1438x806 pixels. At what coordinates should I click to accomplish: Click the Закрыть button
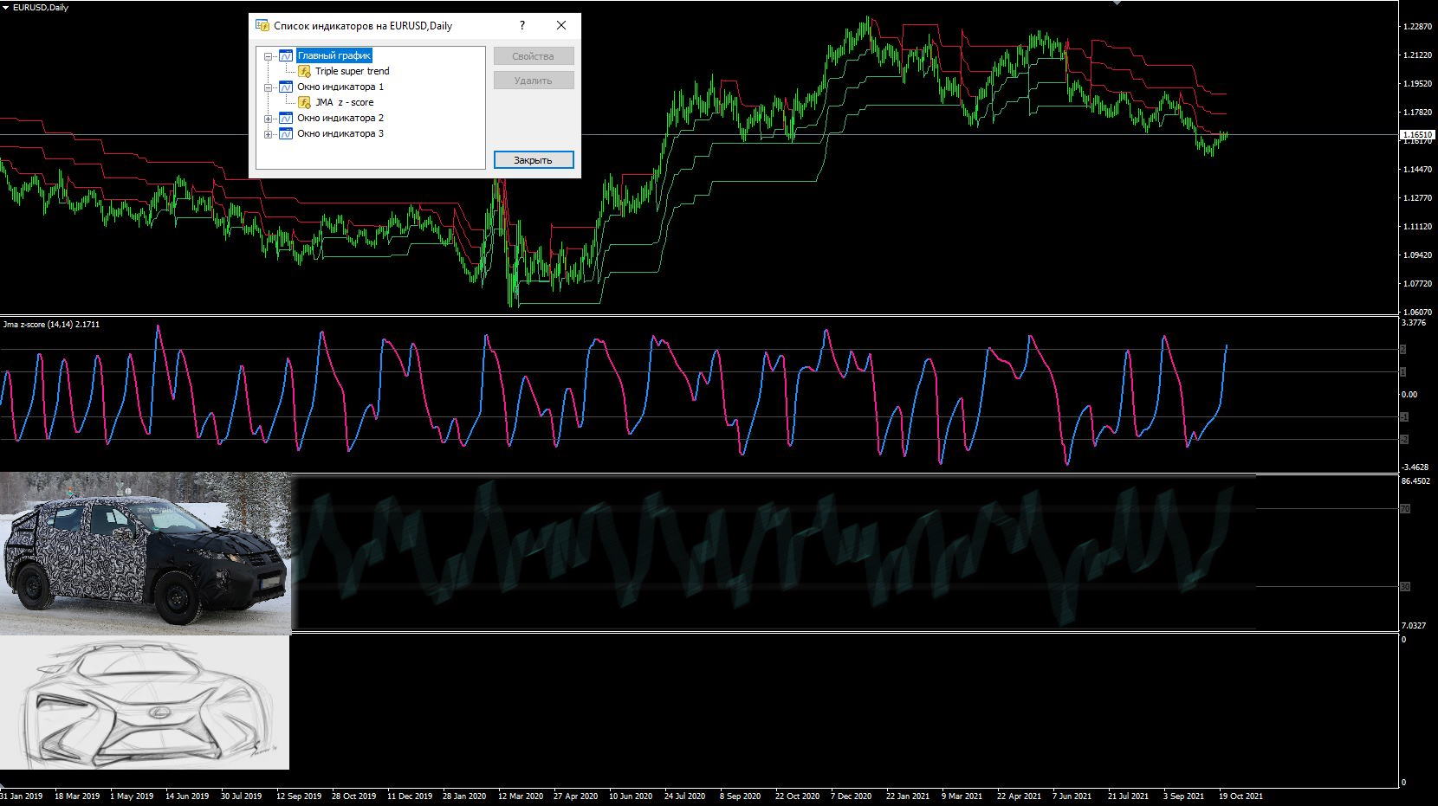click(x=533, y=160)
